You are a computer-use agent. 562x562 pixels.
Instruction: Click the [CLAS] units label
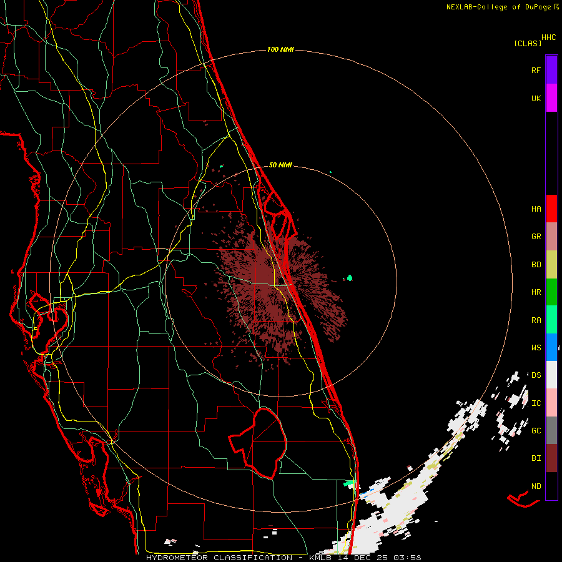click(x=528, y=43)
